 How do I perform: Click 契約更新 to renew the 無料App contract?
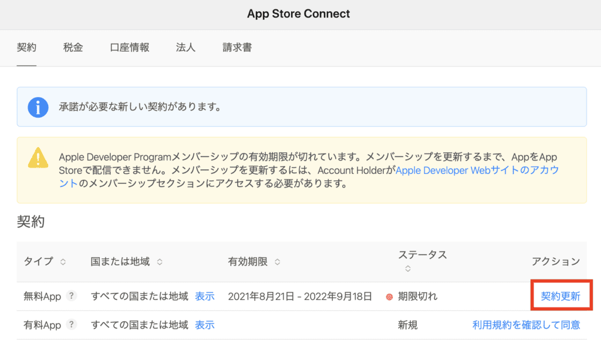point(561,296)
